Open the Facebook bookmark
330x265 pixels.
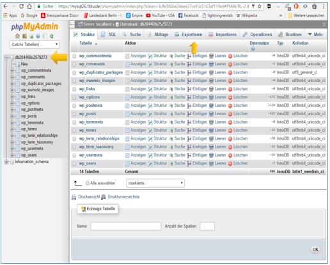click(188, 15)
